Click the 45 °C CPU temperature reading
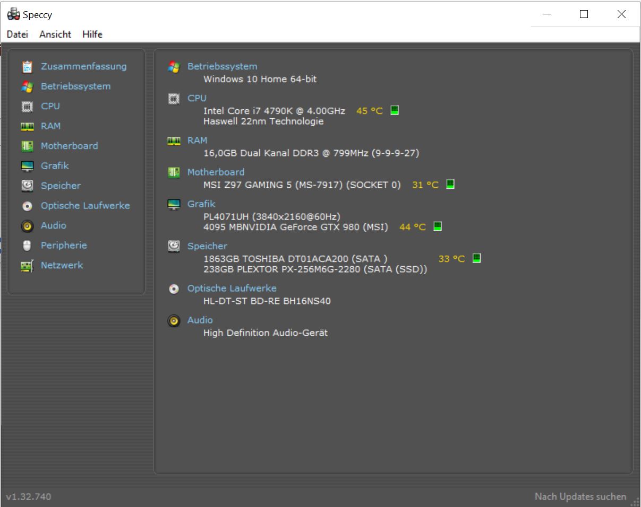Screen dimensions: 641x507 (x=370, y=110)
